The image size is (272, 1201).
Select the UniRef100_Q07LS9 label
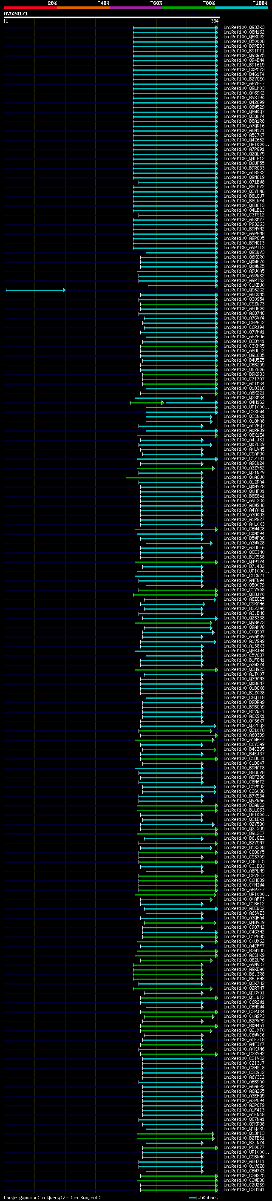(244, 445)
